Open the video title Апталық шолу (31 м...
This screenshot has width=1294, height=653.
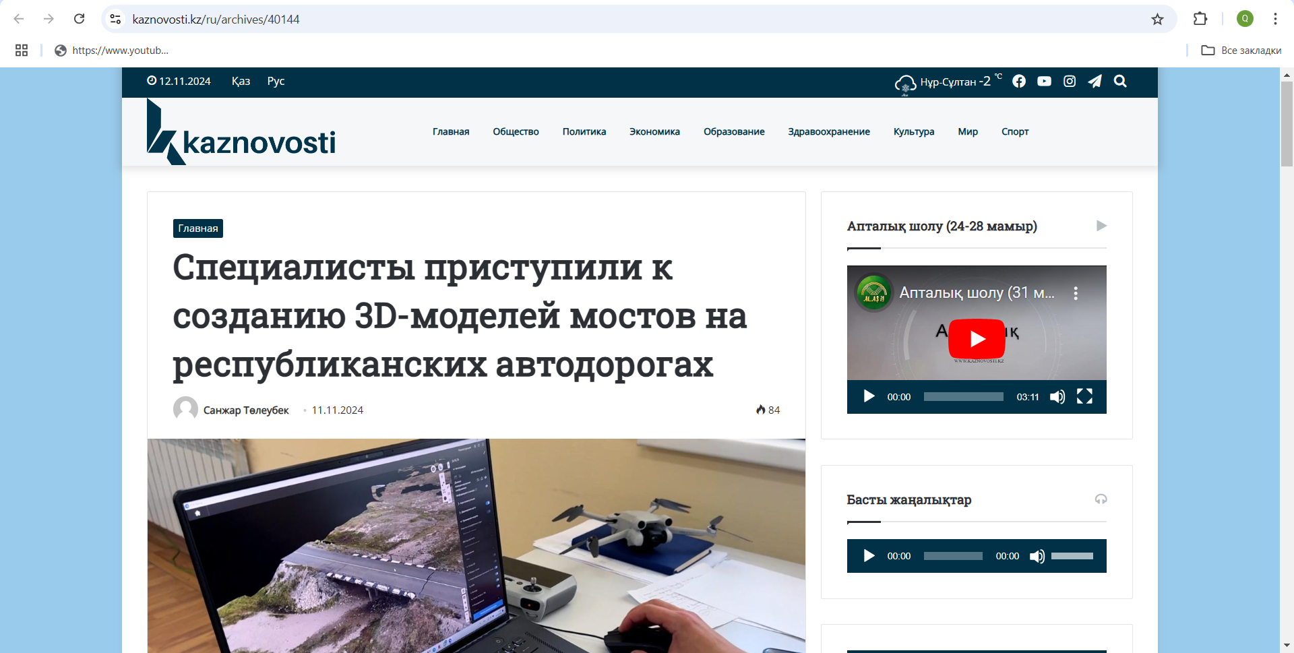[977, 292]
